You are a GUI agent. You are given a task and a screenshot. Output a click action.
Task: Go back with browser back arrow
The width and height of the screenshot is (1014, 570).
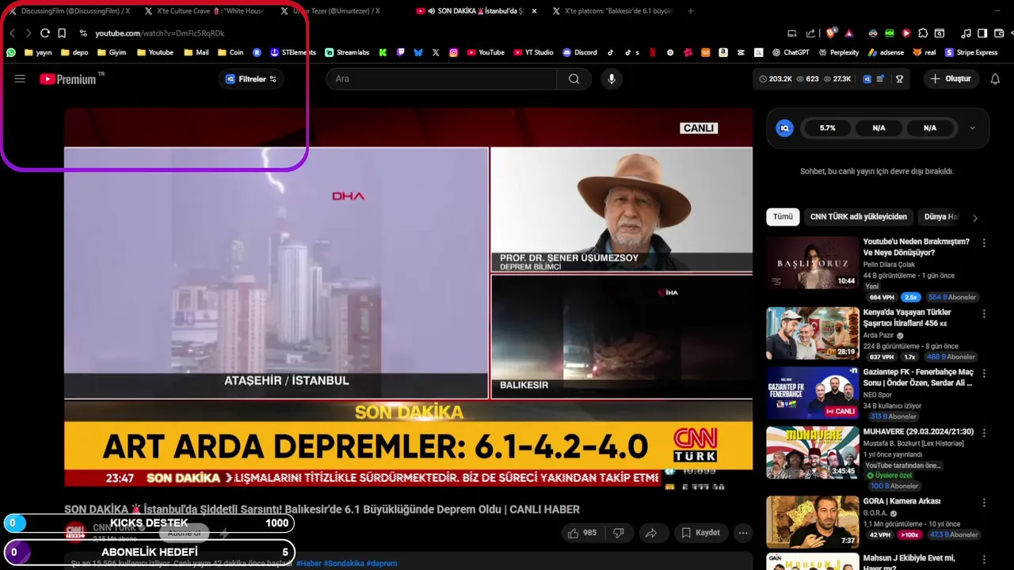point(12,33)
